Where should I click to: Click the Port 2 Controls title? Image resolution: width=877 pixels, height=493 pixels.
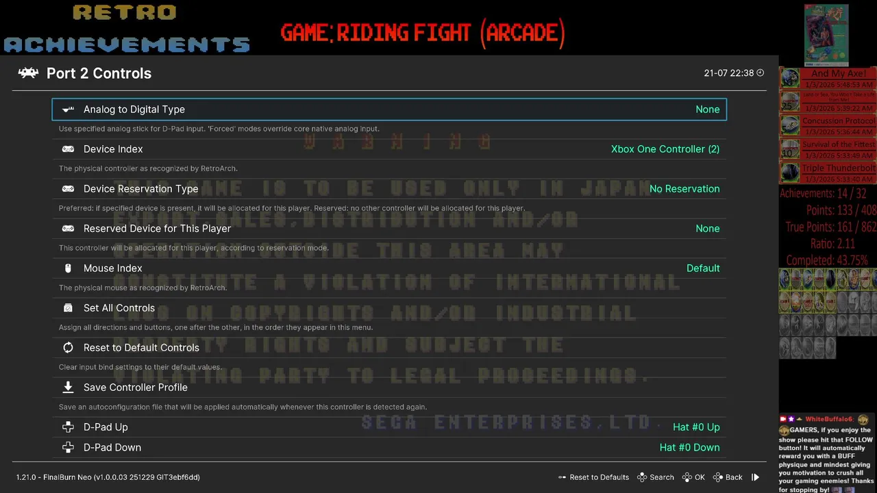99,73
